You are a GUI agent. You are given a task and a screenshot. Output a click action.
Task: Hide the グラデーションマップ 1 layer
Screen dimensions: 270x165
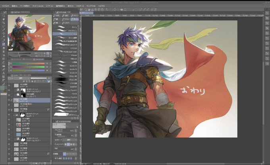point(9,139)
